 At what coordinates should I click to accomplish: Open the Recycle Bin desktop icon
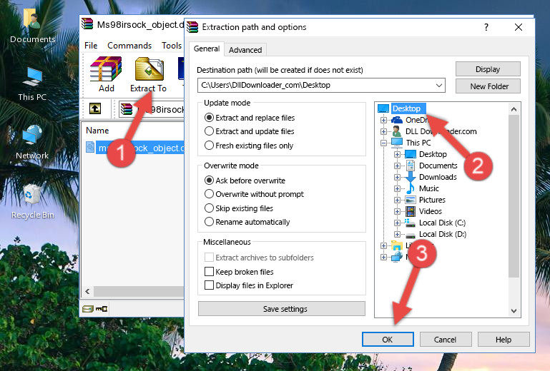click(32, 194)
